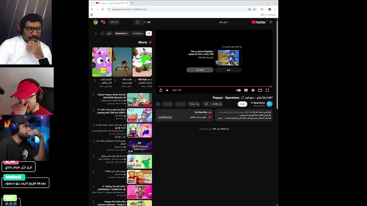The width and height of the screenshot is (367, 206).
Task: Open Chrome profile avatar
Action: click(x=270, y=9)
